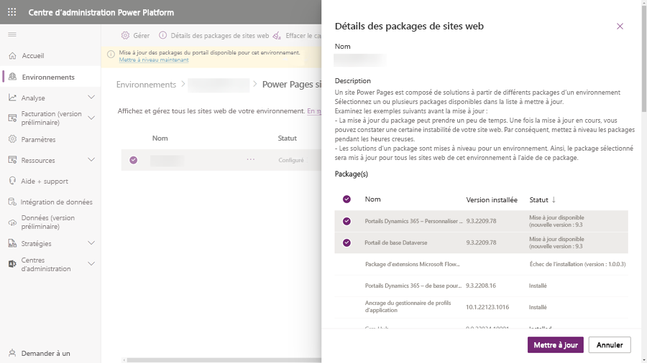Select Ancrage du gestionnaire de profils row
This screenshot has width=647, height=363.
pyautogui.click(x=481, y=307)
